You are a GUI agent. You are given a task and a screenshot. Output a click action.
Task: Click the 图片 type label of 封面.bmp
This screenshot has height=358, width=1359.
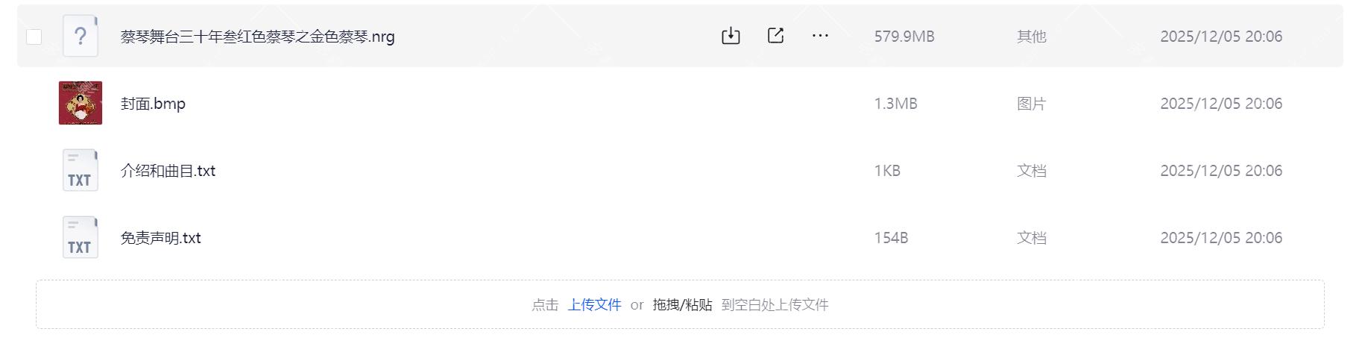click(x=1032, y=104)
